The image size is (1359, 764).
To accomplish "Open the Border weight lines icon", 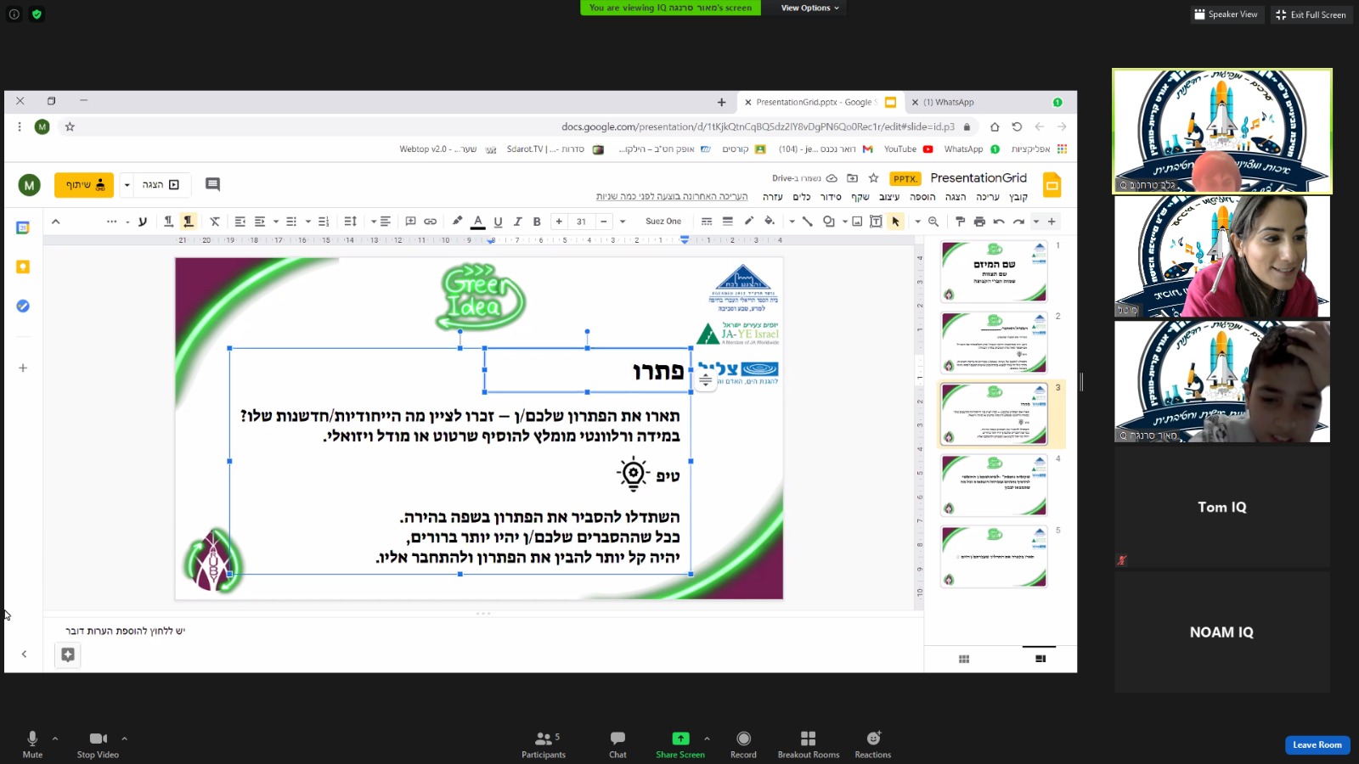I will (728, 222).
